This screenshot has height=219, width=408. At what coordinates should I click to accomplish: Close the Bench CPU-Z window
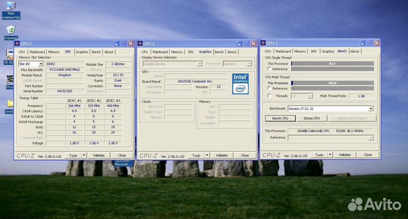pyautogui.click(x=376, y=43)
